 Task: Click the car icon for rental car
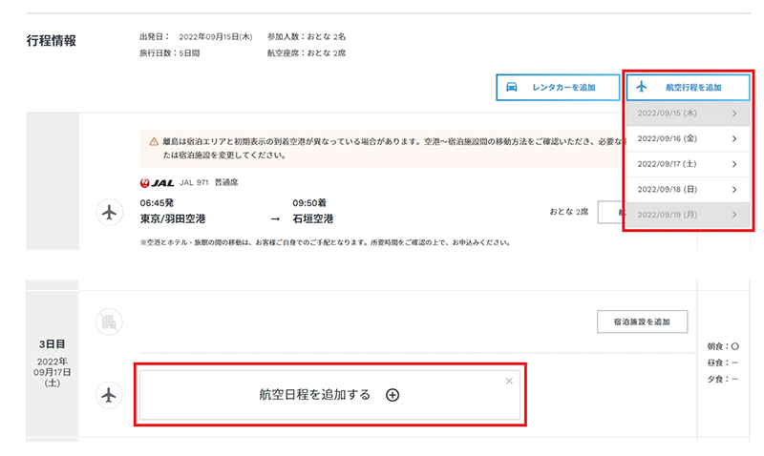(512, 87)
